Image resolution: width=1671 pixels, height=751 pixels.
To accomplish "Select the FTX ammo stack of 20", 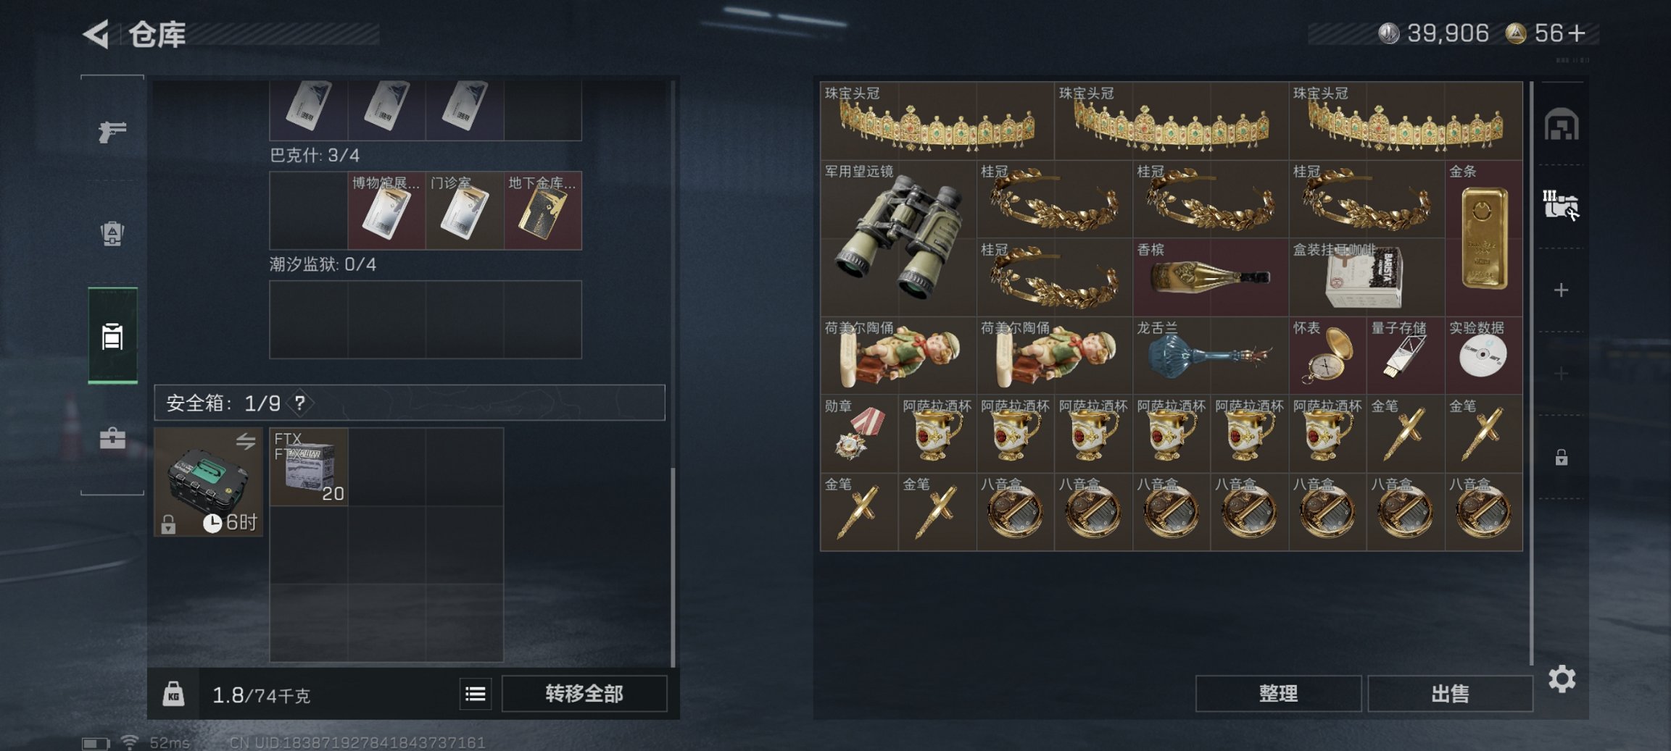I will coord(309,467).
